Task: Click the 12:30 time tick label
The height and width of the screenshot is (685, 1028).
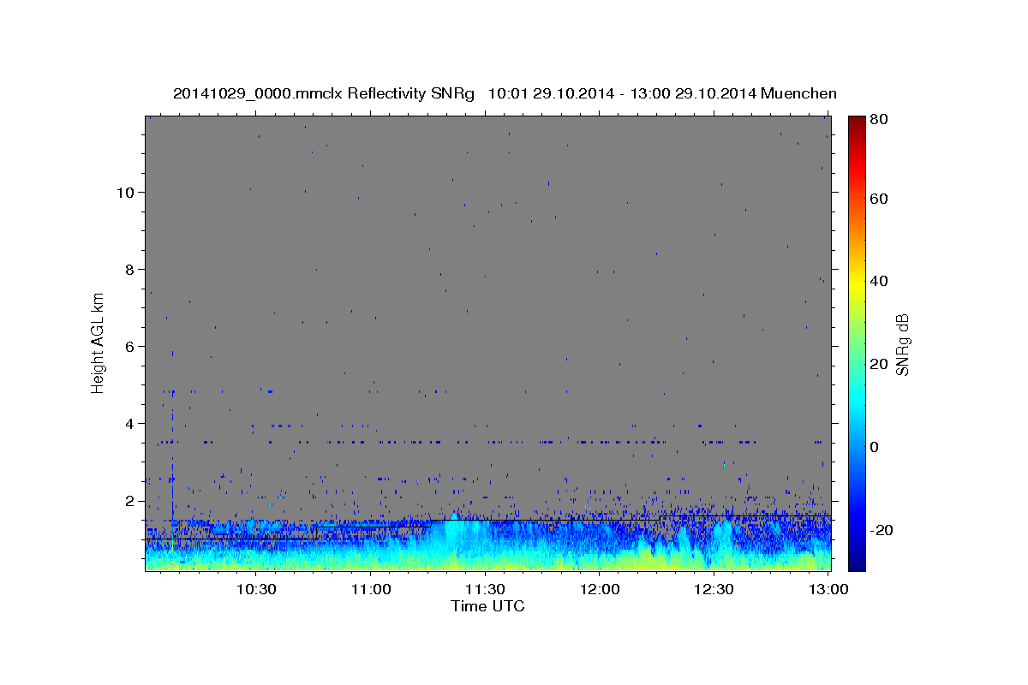Action: (714, 589)
